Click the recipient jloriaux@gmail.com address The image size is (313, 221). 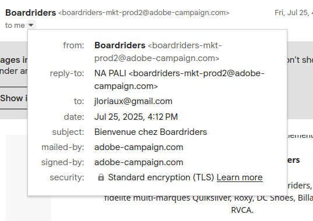[133, 101]
